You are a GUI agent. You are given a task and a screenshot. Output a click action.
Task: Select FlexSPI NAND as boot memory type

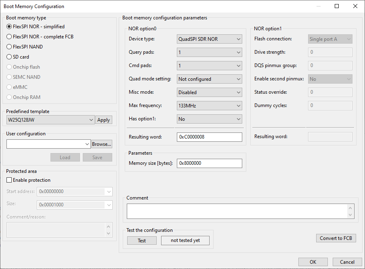[9, 46]
